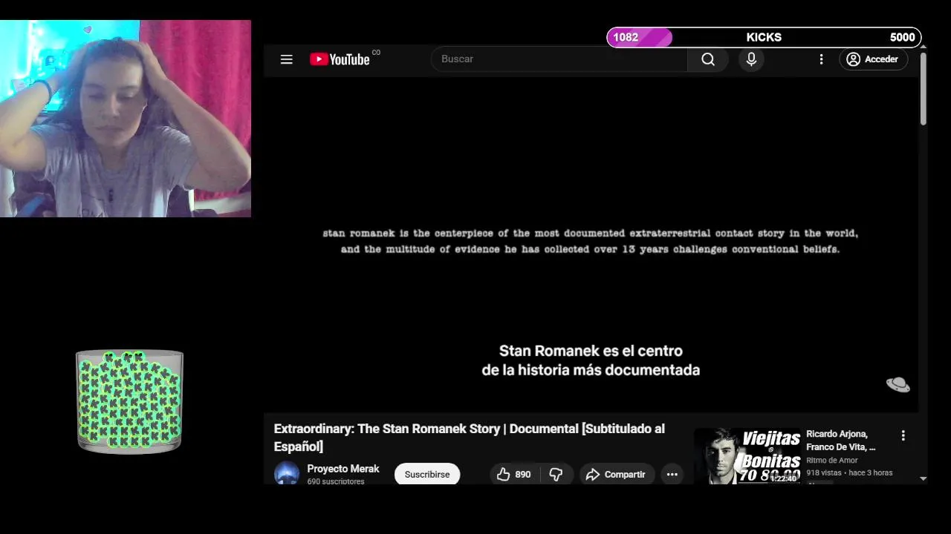The image size is (951, 534).
Task: Go to YouTube home via logo
Action: (x=340, y=59)
